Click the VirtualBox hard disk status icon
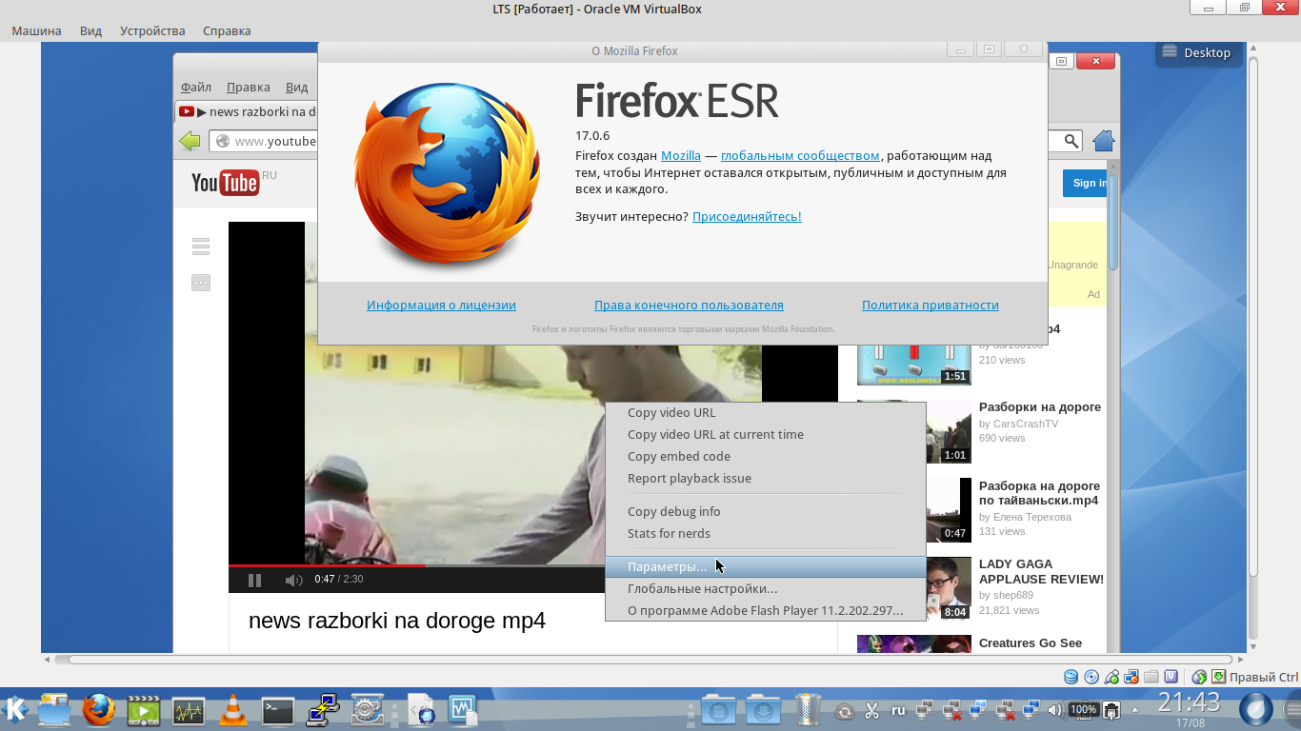Screen dimensions: 1301x731 [1071, 677]
